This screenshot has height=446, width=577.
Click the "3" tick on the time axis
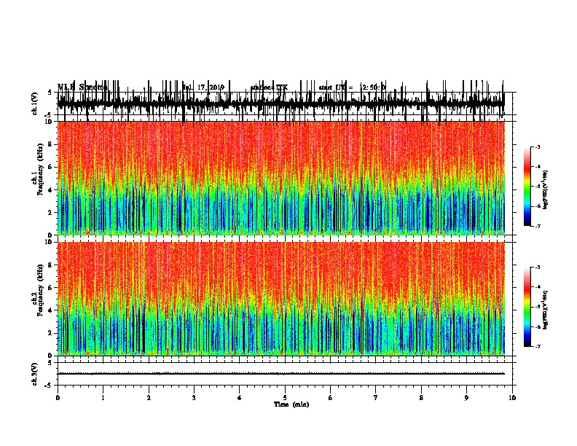click(194, 398)
